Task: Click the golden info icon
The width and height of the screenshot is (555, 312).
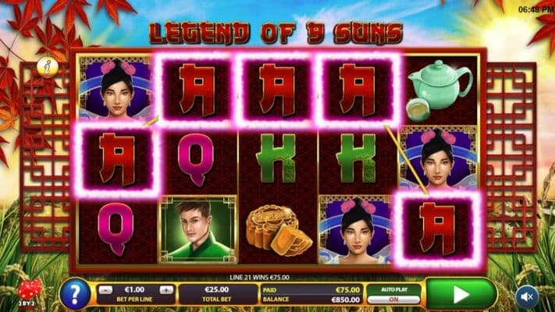Action: coord(48,66)
